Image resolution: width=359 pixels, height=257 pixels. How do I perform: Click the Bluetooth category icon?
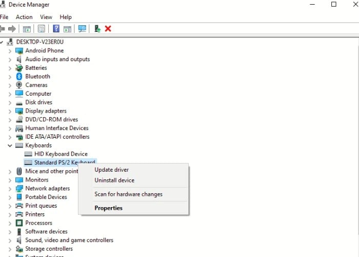coord(19,77)
